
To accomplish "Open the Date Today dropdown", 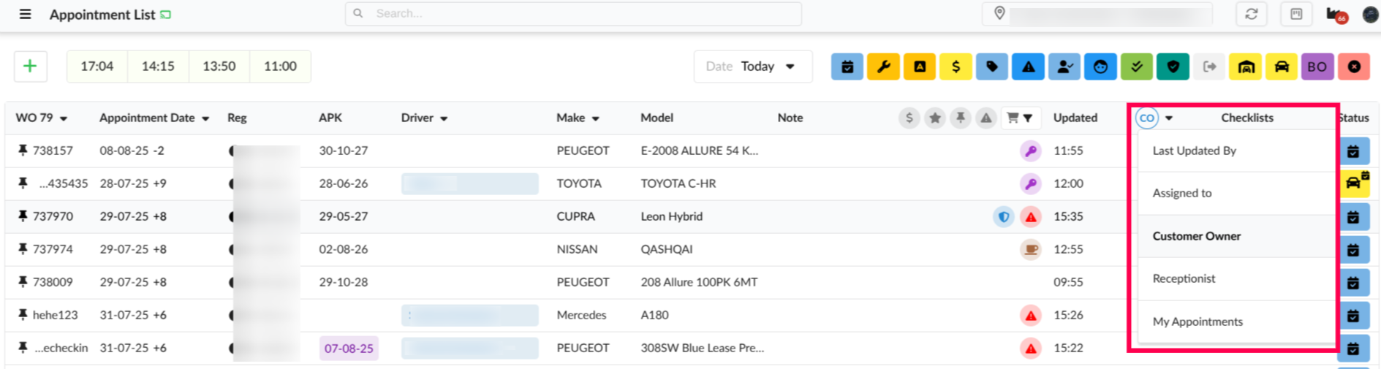I will click(x=752, y=66).
